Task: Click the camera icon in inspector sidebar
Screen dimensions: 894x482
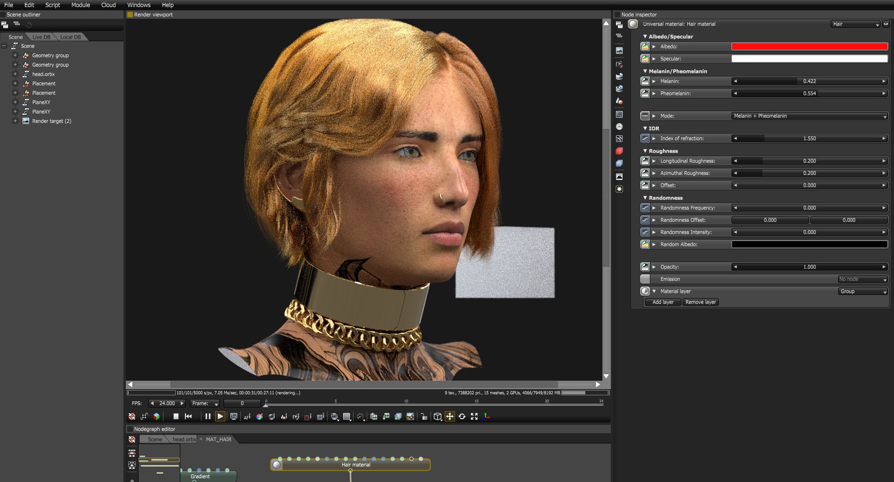Action: coord(619,64)
